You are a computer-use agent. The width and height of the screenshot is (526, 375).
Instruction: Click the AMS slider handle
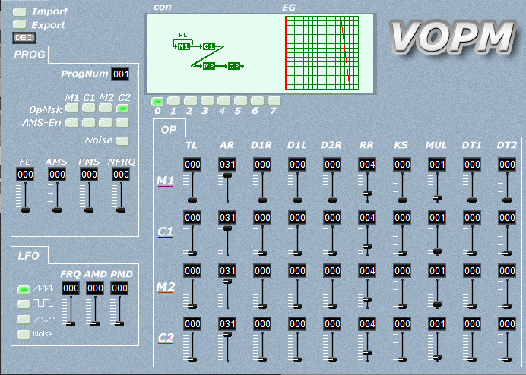coord(57,210)
